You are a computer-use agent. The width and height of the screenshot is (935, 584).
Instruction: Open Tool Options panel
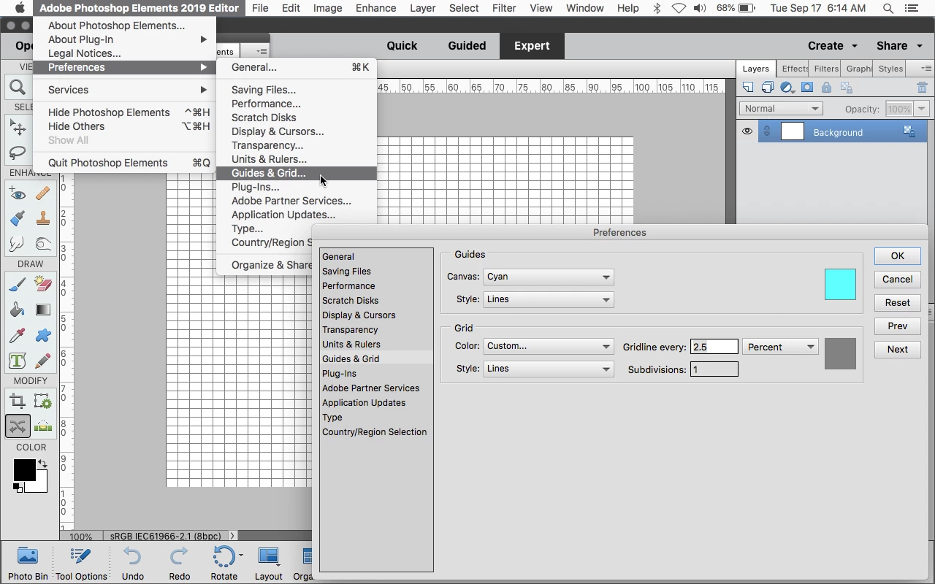(81, 564)
